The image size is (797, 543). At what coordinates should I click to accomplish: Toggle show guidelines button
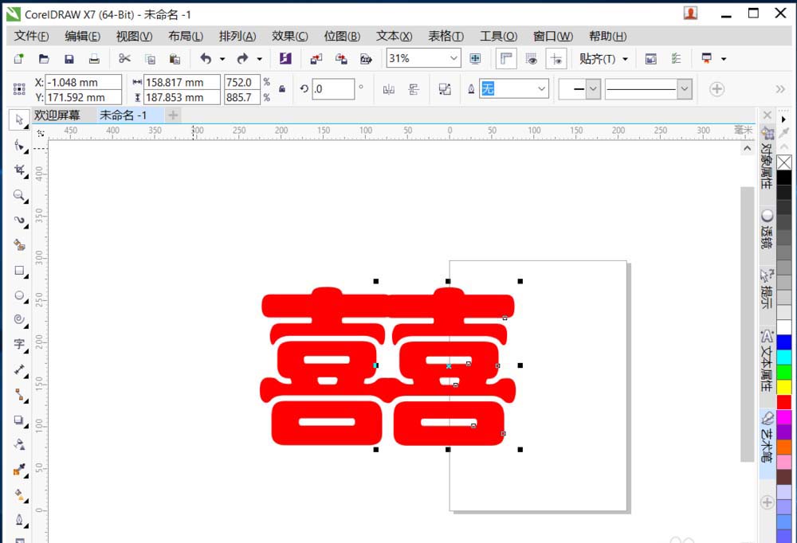pyautogui.click(x=556, y=58)
